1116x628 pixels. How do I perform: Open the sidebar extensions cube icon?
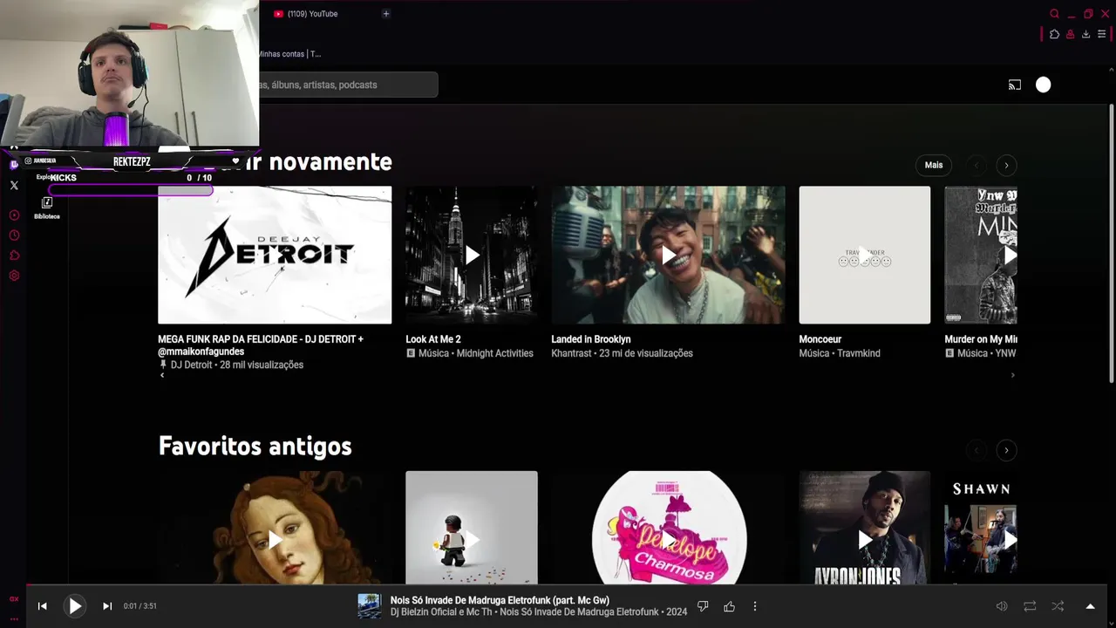(14, 256)
